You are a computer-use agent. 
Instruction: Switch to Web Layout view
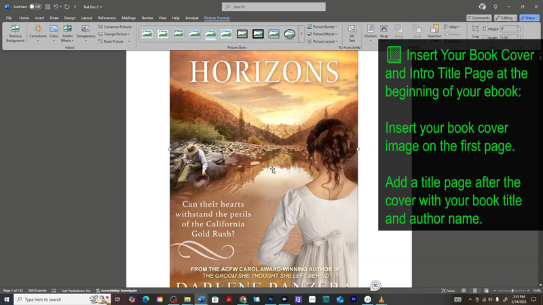pyautogui.click(x=486, y=291)
